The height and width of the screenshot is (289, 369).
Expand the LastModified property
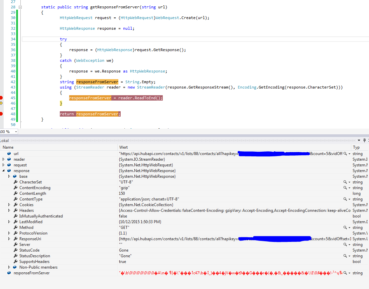(9, 222)
